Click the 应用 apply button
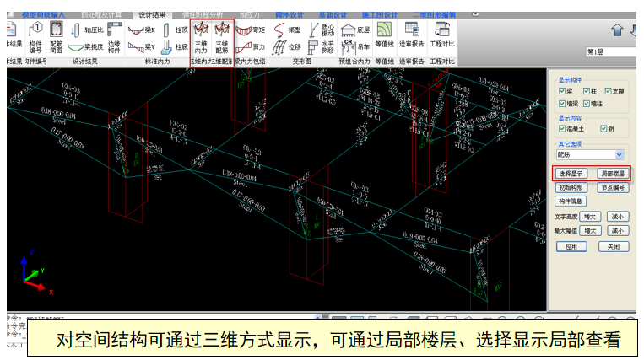Image resolution: width=644 pixels, height=360 pixels. click(x=571, y=246)
